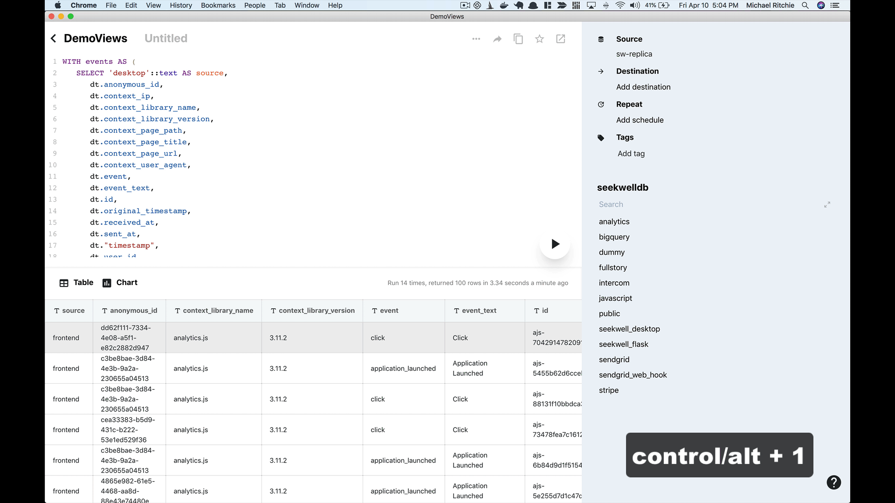Expand the seekwell_desktop schema
The height and width of the screenshot is (503, 895).
coord(629,328)
